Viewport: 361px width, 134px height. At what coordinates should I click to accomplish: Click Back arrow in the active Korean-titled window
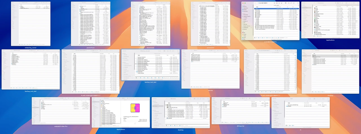[255, 3]
